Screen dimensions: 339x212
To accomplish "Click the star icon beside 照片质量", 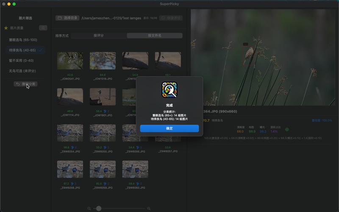I will [6, 28].
